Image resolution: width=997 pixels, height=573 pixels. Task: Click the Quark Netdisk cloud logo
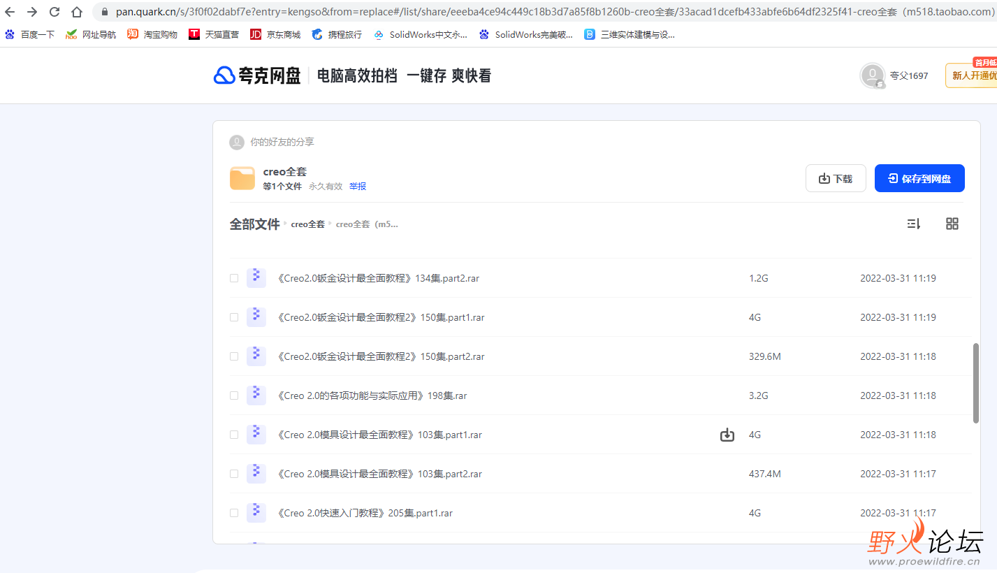(x=224, y=75)
